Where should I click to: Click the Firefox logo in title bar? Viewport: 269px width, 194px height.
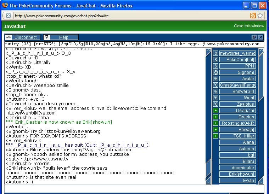point(5,5)
